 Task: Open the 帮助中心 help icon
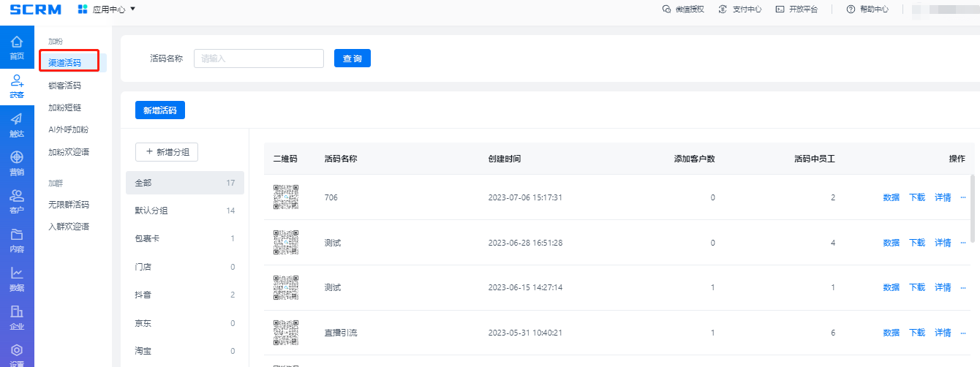coord(851,10)
